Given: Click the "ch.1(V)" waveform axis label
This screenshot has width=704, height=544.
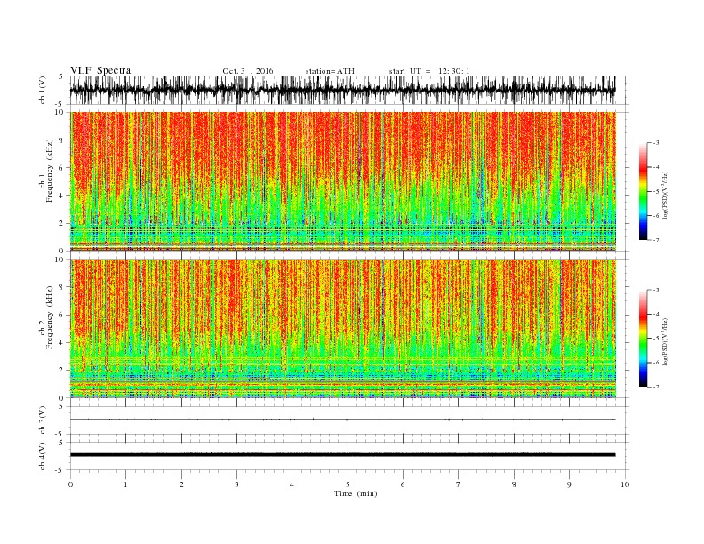Looking at the screenshot, I should pyautogui.click(x=44, y=90).
